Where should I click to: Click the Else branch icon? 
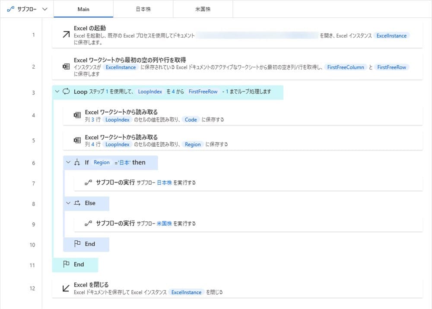coord(77,203)
